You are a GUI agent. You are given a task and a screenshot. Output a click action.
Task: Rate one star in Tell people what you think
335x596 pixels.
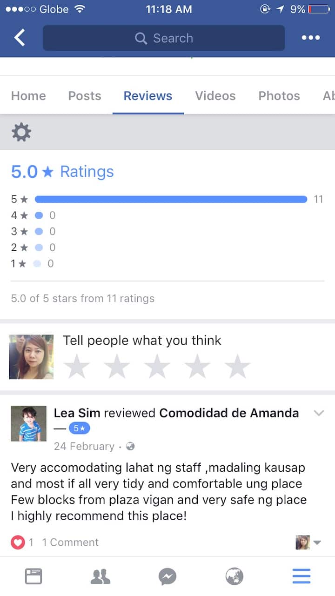click(76, 366)
